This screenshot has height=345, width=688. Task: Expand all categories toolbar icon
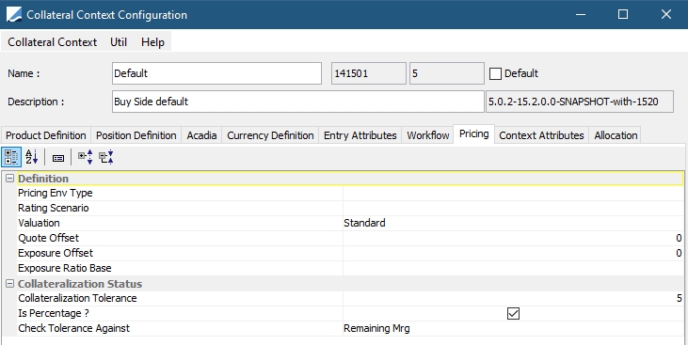85,157
